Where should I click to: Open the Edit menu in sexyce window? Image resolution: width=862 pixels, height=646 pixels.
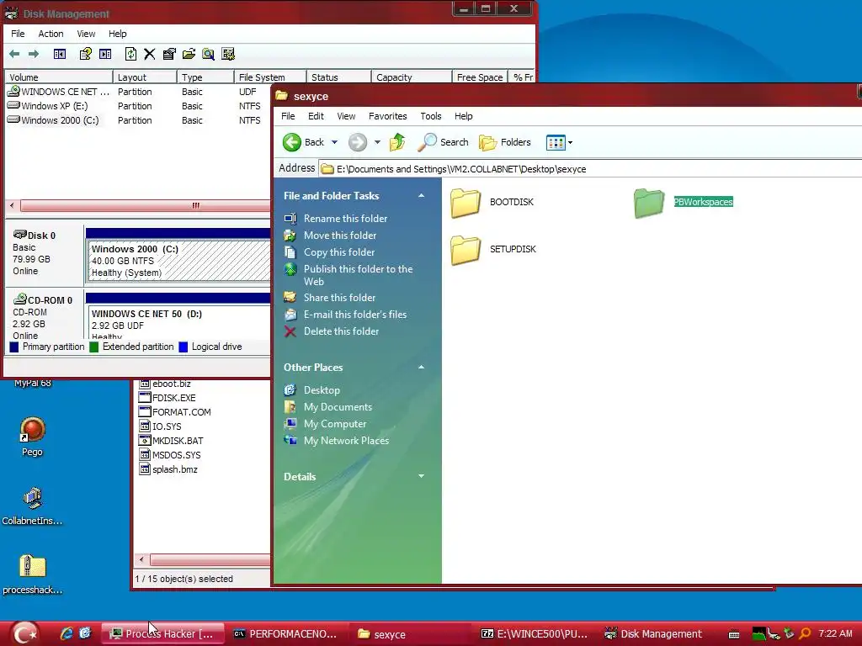click(316, 116)
